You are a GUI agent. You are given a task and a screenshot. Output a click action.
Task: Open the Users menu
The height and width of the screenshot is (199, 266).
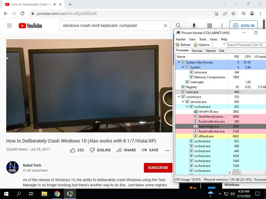click(x=214, y=39)
